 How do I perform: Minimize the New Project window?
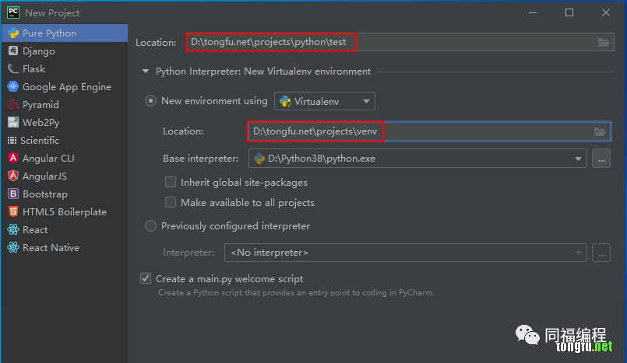(533, 12)
